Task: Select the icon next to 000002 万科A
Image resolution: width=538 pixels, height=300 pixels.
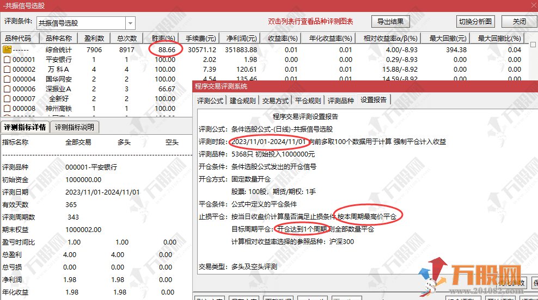Action: (x=7, y=70)
